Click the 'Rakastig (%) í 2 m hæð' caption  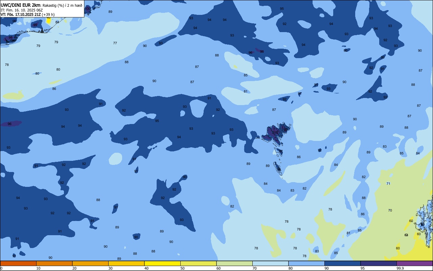tap(62, 5)
